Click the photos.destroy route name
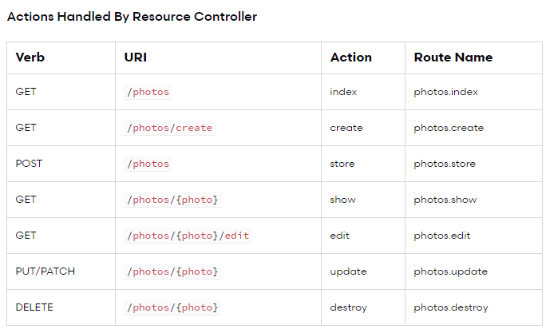This screenshot has height=333, width=550. tap(451, 307)
